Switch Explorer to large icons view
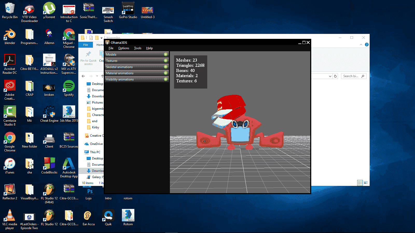Screen dimensions: 415x233 (366, 183)
